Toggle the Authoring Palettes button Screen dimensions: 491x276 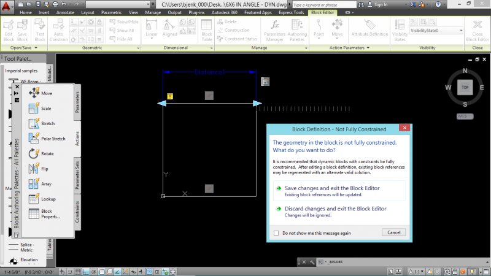pyautogui.click(x=297, y=30)
